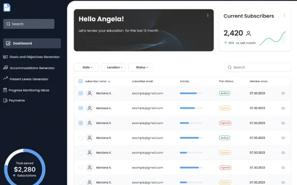Image resolution: width=297 pixels, height=185 pixels.
Task: Click the "2,420" subscriber count
Action: [x=233, y=33]
